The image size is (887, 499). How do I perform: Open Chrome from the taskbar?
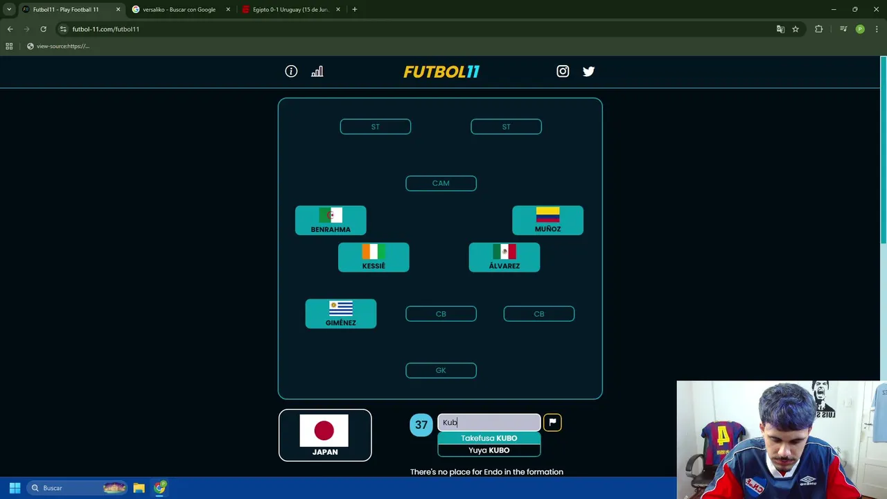click(160, 488)
